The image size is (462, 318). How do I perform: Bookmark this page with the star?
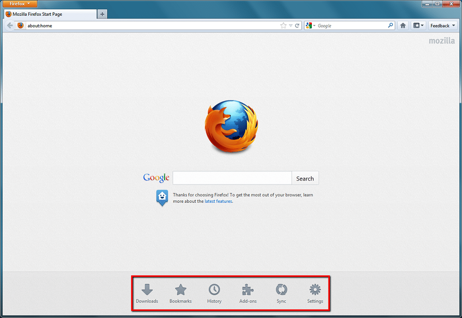point(283,25)
